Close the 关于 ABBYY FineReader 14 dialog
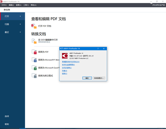Screen dimensions: 166x129 (104, 49)
